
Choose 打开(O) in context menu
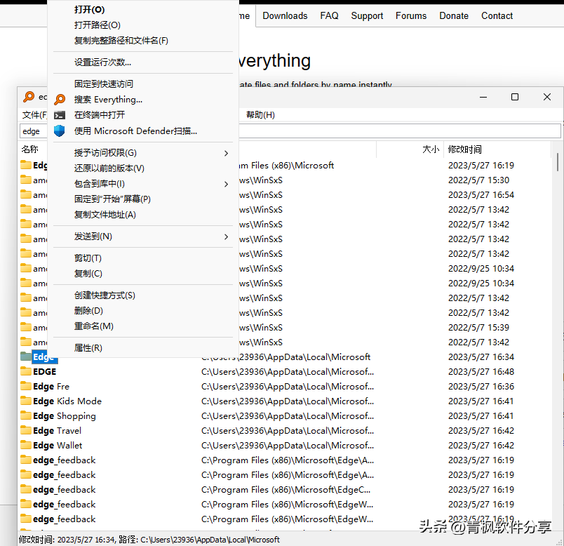tap(89, 9)
